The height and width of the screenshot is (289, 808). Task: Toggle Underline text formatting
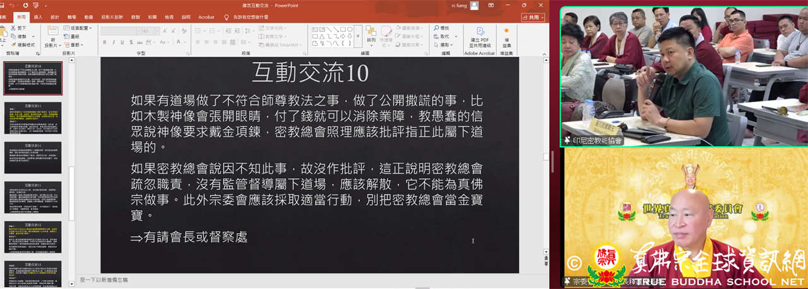coord(122,43)
